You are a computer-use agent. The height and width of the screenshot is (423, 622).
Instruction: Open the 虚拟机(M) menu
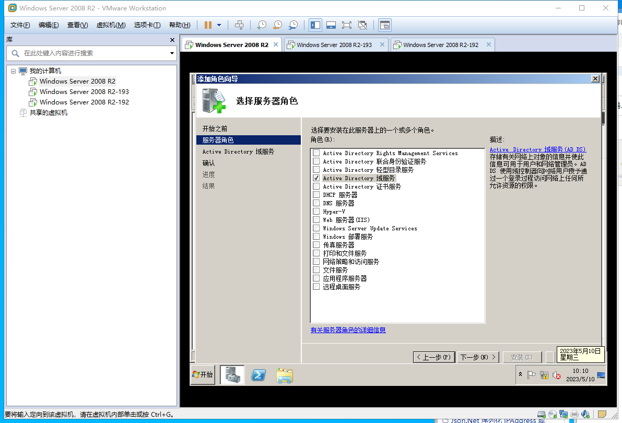(x=111, y=25)
